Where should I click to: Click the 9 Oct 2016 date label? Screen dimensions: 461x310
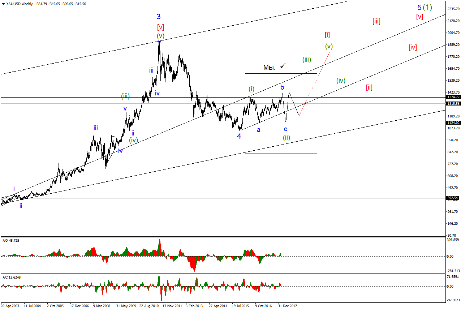click(x=264, y=306)
